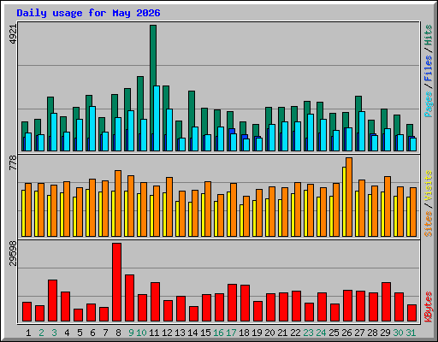Click day 27 on the x-axis

tap(359, 333)
